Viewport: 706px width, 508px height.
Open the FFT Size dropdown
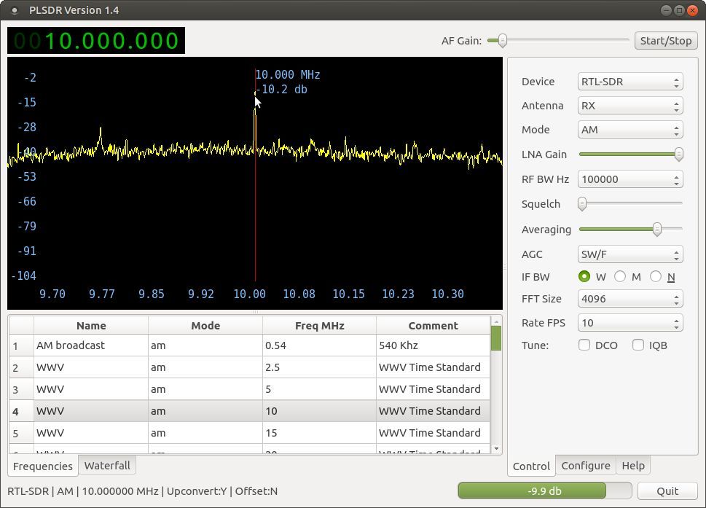629,299
